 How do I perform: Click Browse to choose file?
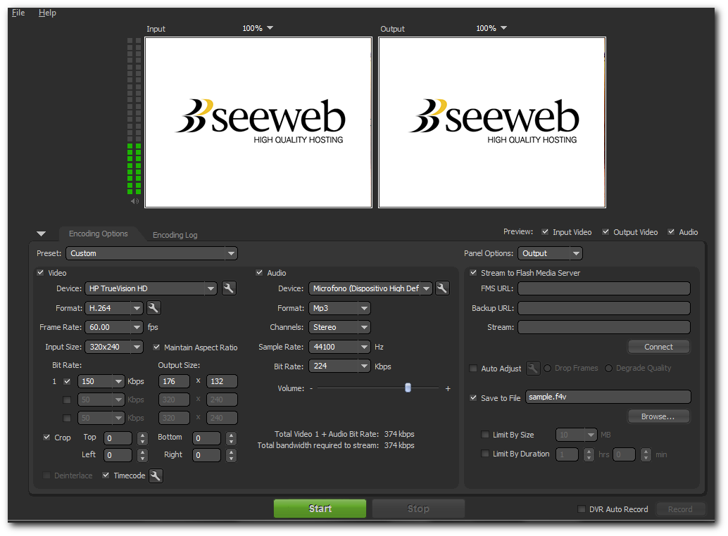pos(658,416)
